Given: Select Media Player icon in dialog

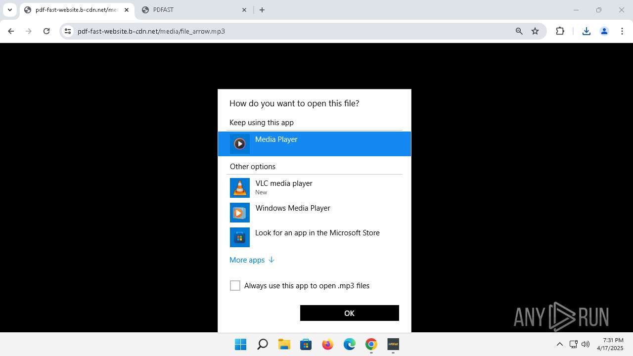Looking at the screenshot, I should click(x=240, y=144).
